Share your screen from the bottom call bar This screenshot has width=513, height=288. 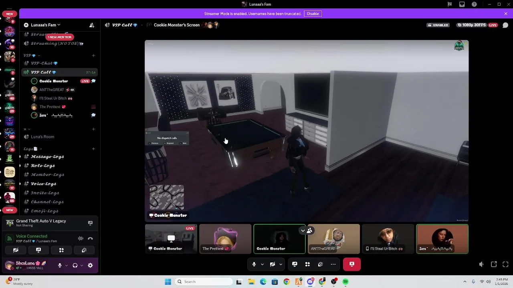[x=295, y=264]
